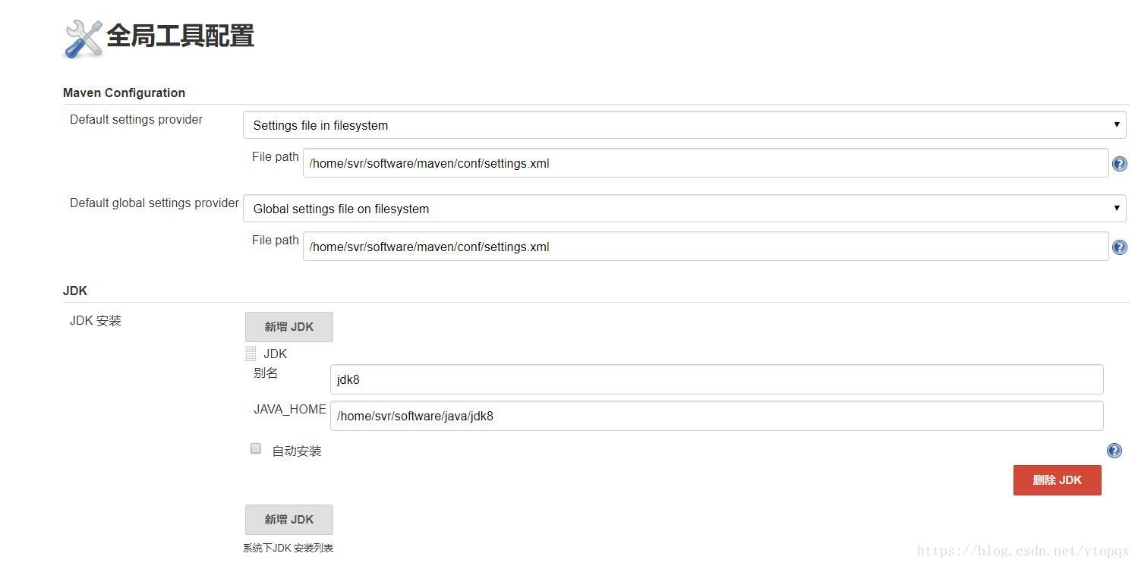Click the JDK section heading
Screen dimensions: 1138x566
point(75,291)
